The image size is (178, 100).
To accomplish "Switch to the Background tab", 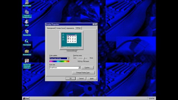I will point(51,28).
